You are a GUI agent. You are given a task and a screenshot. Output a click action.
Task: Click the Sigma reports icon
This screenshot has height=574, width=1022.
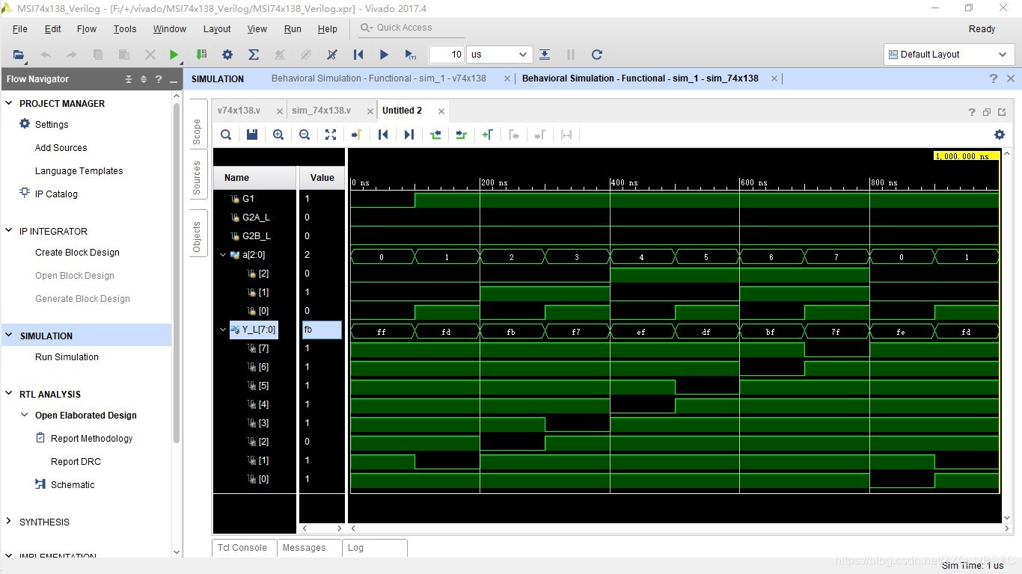pos(254,55)
